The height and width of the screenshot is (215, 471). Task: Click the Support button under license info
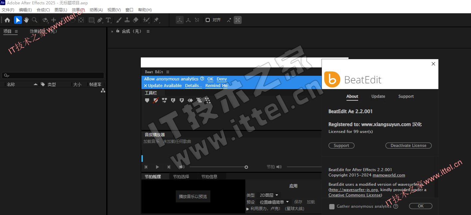[342, 146]
